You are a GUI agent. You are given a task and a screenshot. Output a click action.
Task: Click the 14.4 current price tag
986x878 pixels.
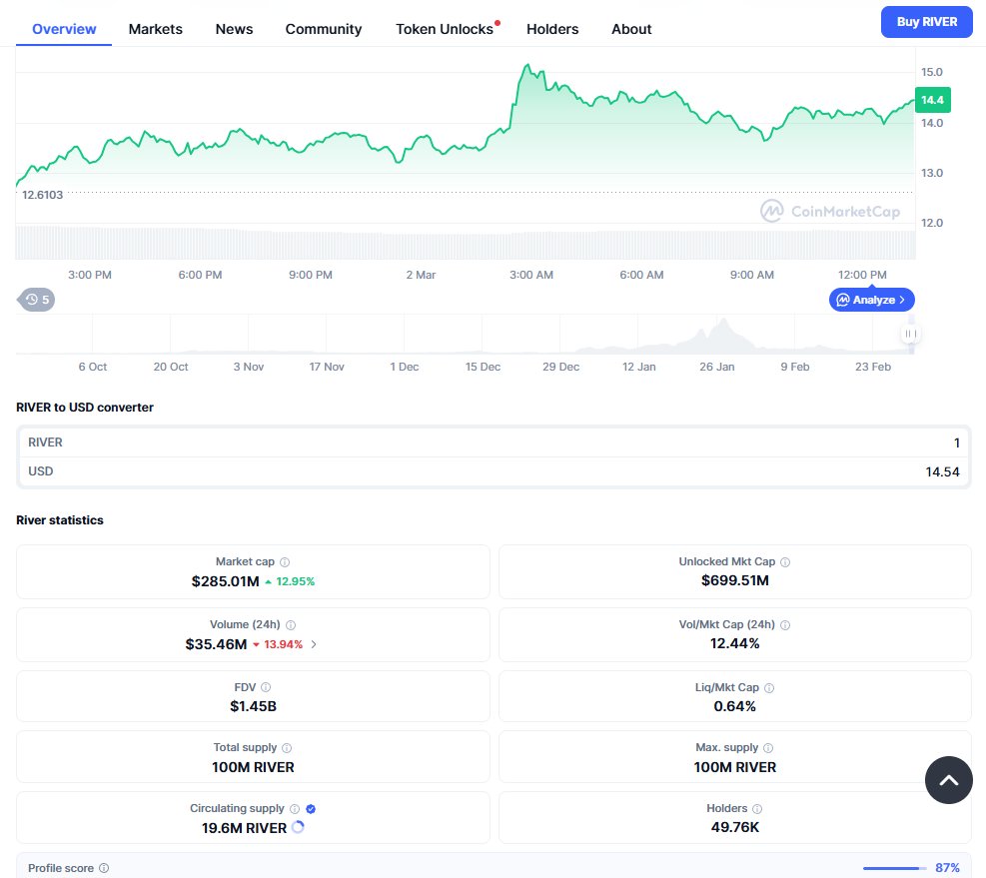click(x=932, y=100)
